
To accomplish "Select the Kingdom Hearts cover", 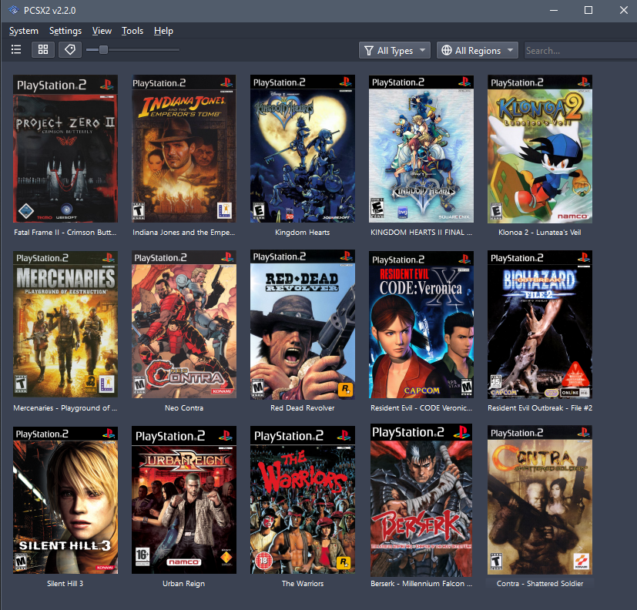I will coord(303,149).
